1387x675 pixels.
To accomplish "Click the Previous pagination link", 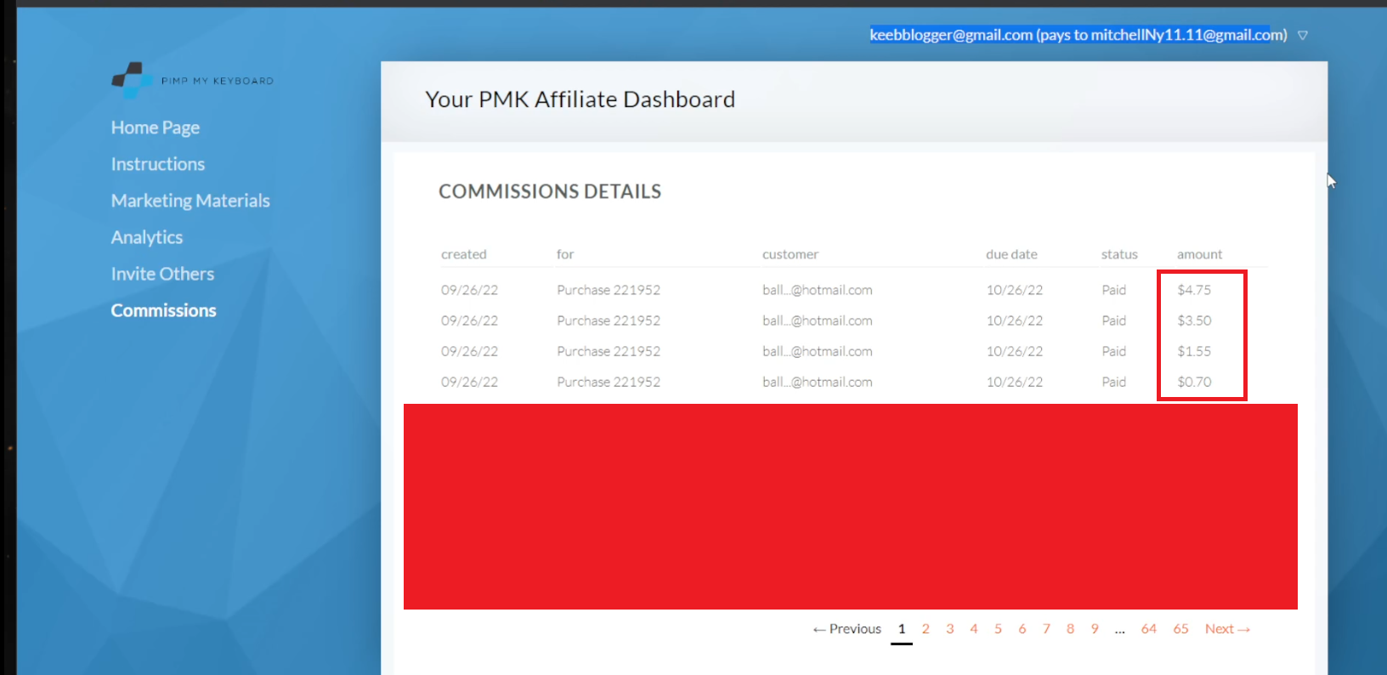I will 847,629.
